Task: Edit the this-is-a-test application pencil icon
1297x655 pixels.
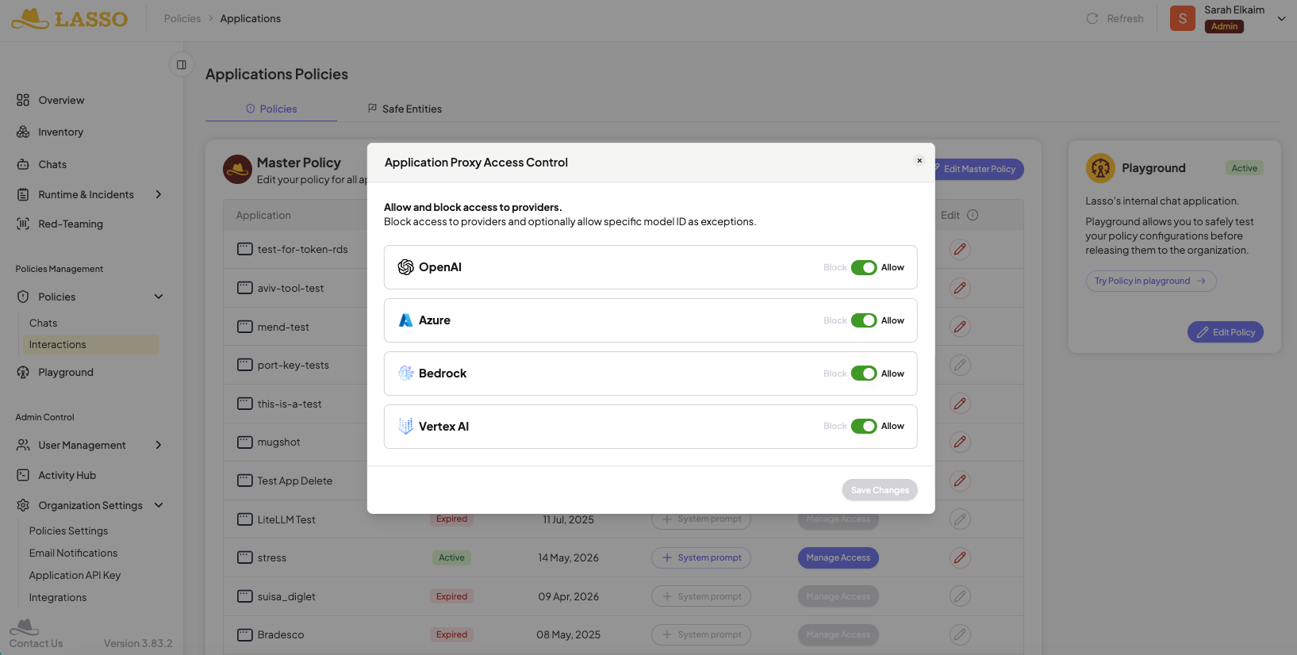Action: [960, 404]
